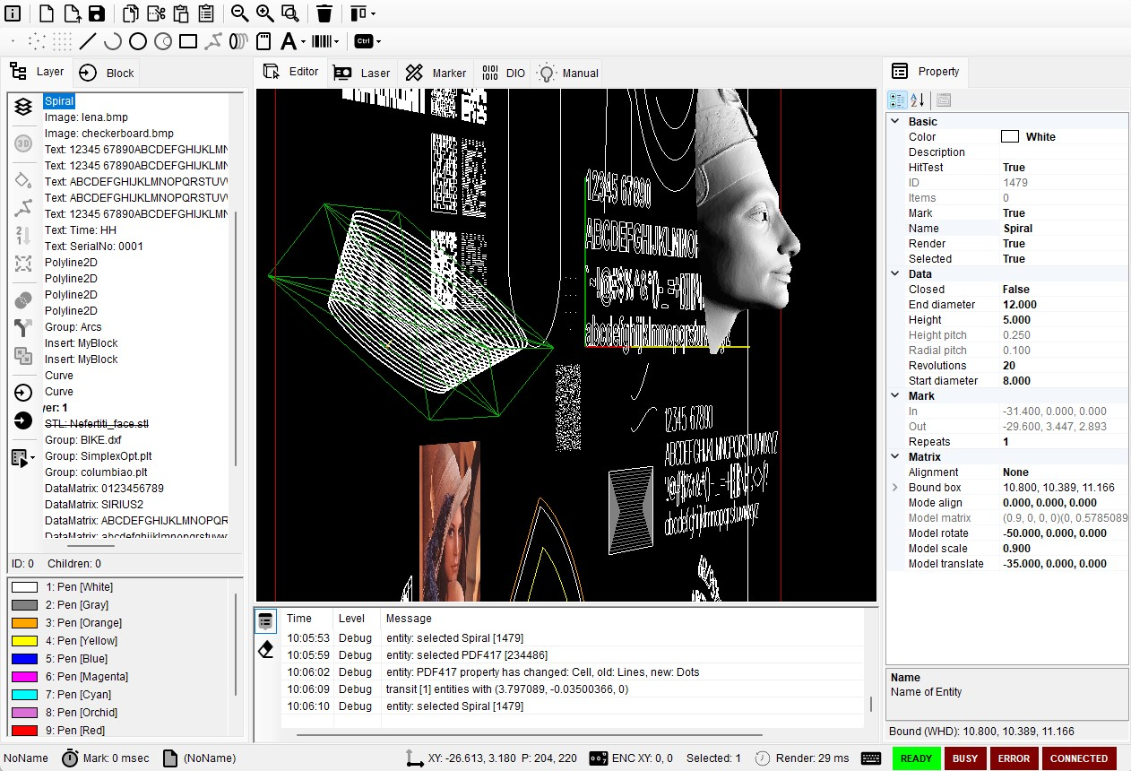Image resolution: width=1131 pixels, height=771 pixels.
Task: Click the READY status button
Action: pyautogui.click(x=916, y=758)
